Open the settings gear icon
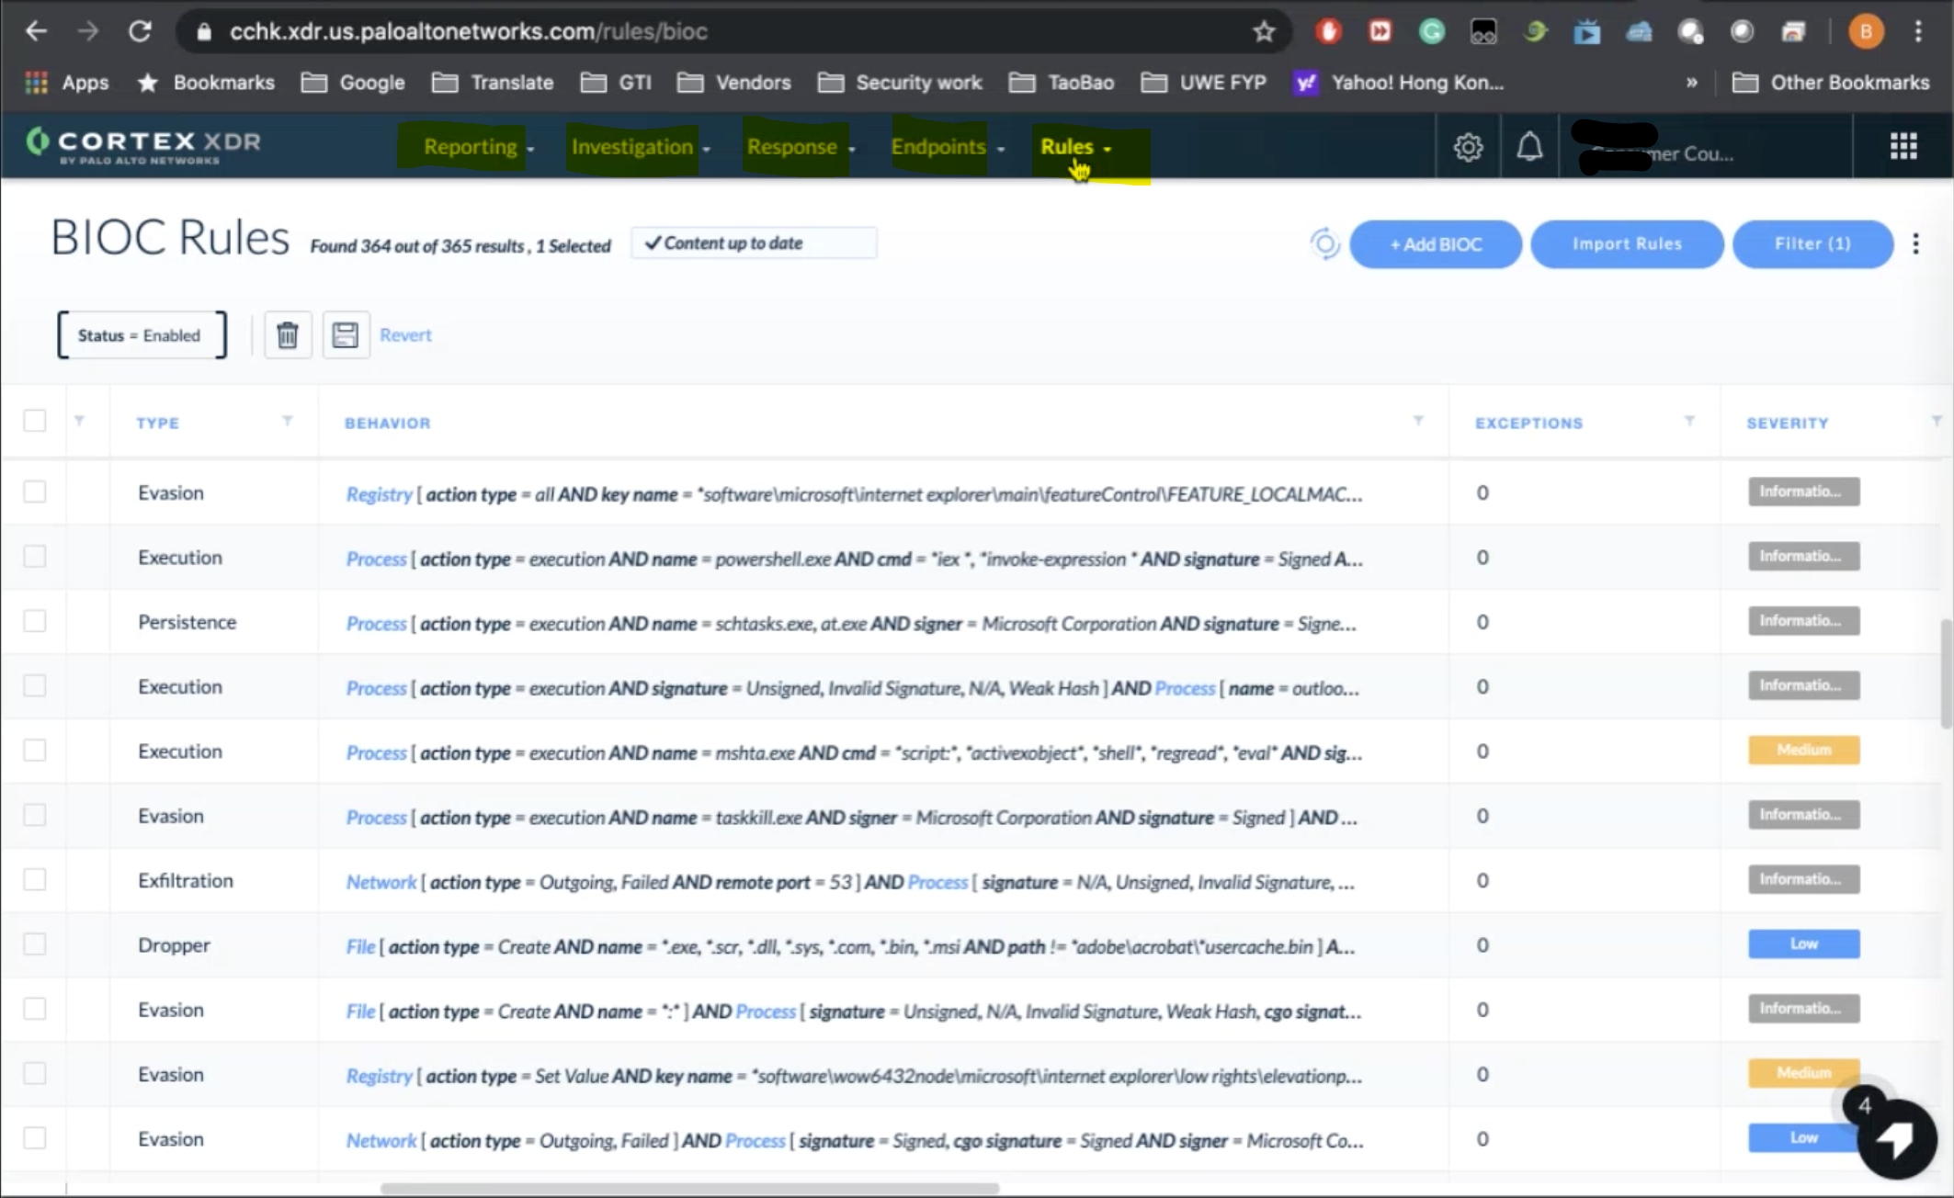Image resolution: width=1954 pixels, height=1198 pixels. click(1468, 147)
